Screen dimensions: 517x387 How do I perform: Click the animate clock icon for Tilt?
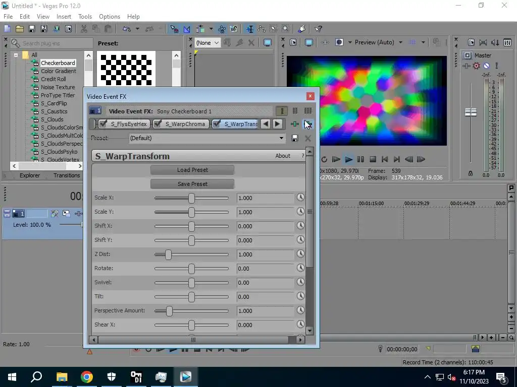click(x=300, y=296)
